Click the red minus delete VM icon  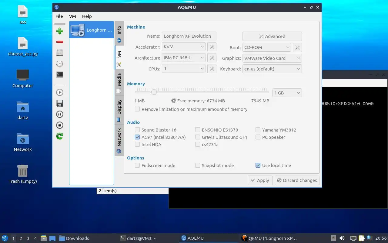point(60,42)
